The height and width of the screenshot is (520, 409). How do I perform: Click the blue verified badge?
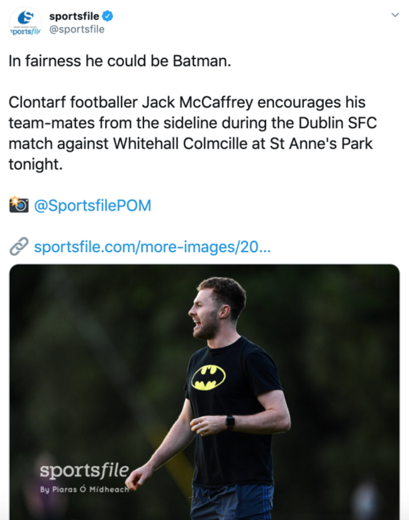pyautogui.click(x=108, y=16)
